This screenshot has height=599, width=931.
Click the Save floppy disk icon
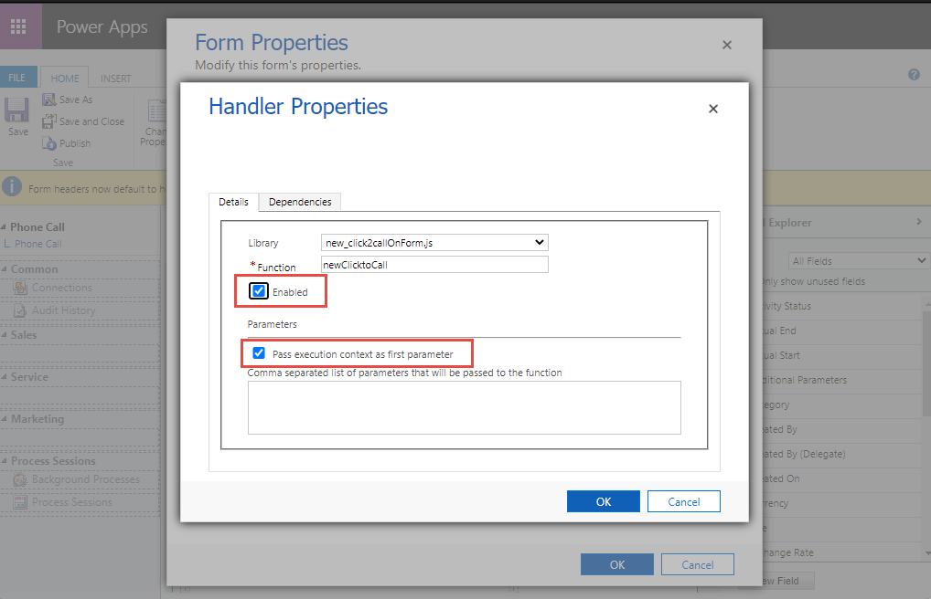coord(17,110)
